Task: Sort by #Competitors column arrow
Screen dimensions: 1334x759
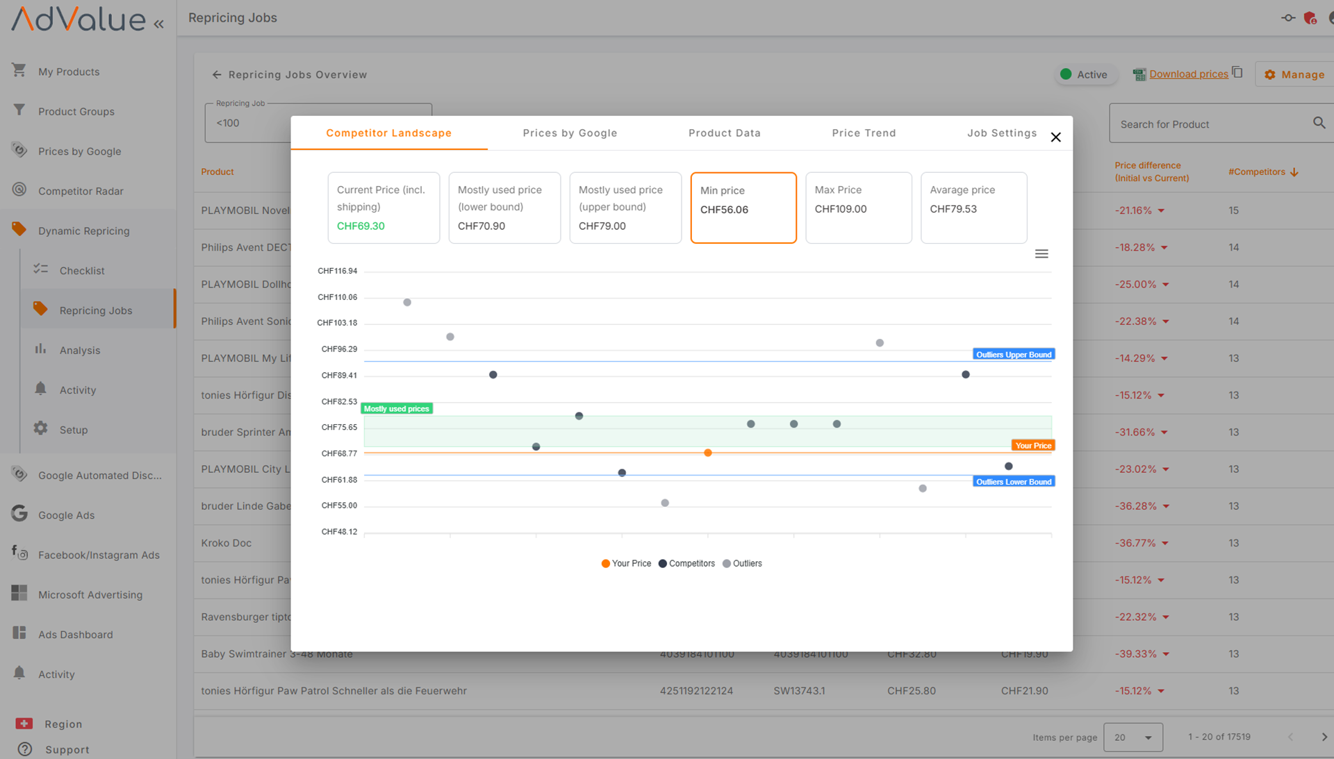Action: [1294, 172]
